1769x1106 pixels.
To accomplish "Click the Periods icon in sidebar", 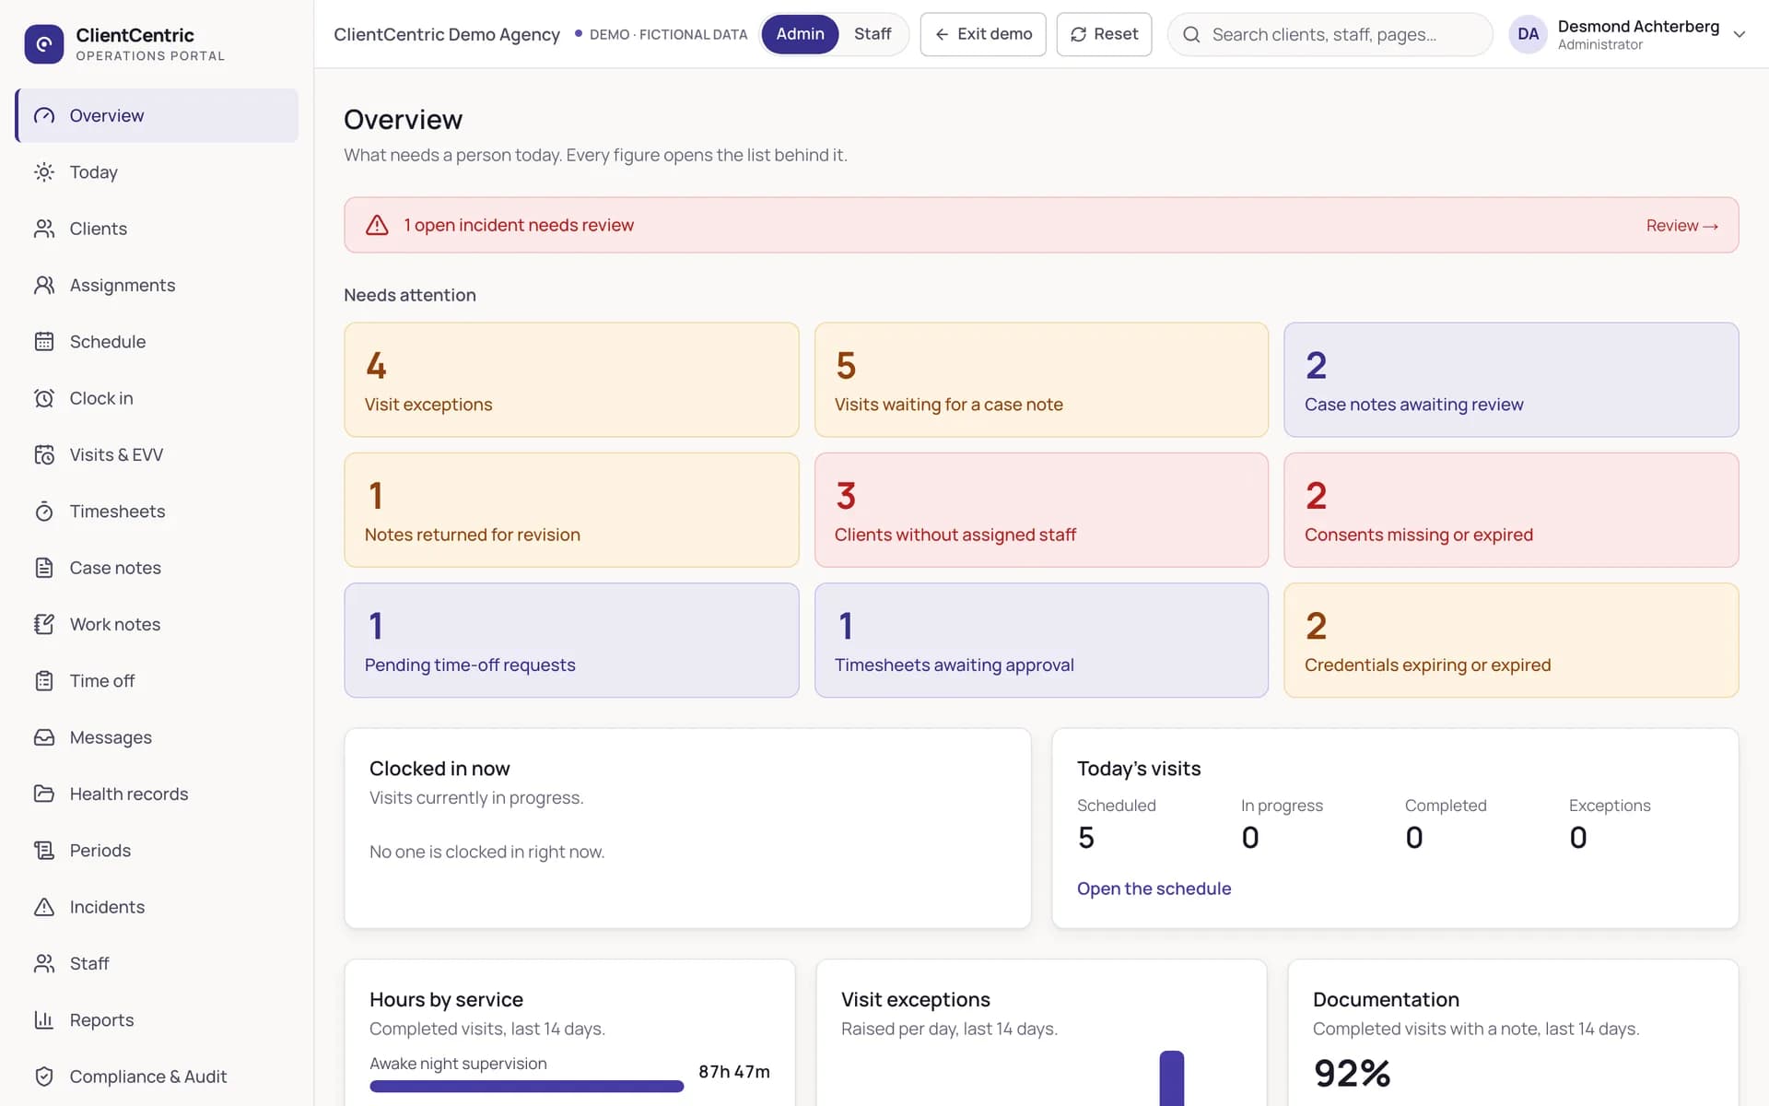I will click(x=44, y=851).
